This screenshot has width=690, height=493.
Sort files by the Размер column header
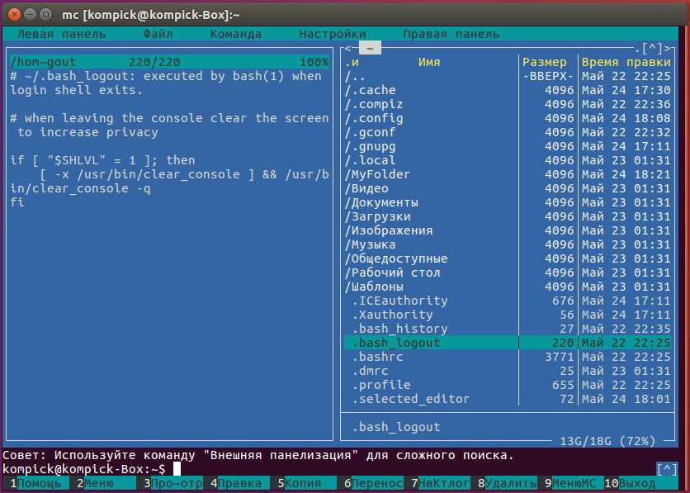point(545,62)
